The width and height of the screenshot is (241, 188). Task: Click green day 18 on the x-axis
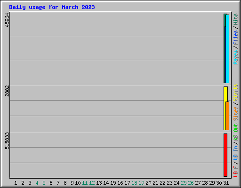(x=134, y=183)
